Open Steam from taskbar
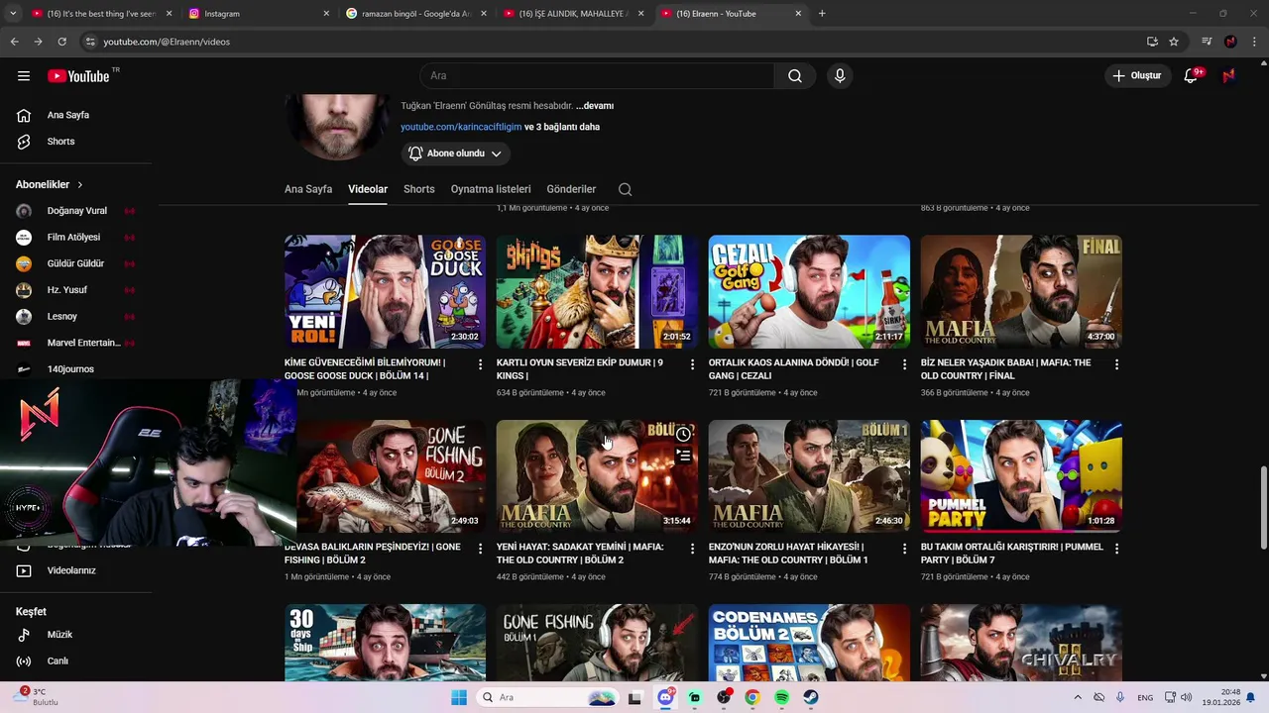This screenshot has width=1269, height=713. tap(811, 697)
